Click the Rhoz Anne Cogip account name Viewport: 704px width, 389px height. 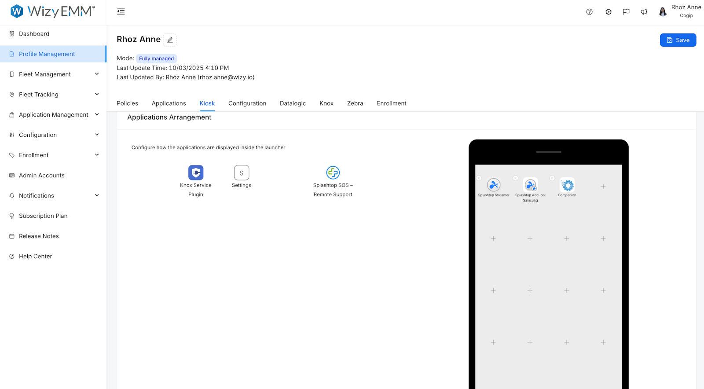tap(686, 11)
